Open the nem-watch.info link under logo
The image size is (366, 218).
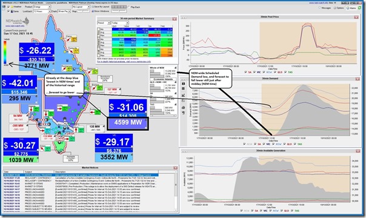pyautogui.click(x=13, y=26)
